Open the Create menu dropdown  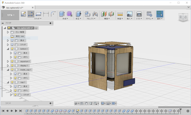pyautogui.click(x=65, y=19)
